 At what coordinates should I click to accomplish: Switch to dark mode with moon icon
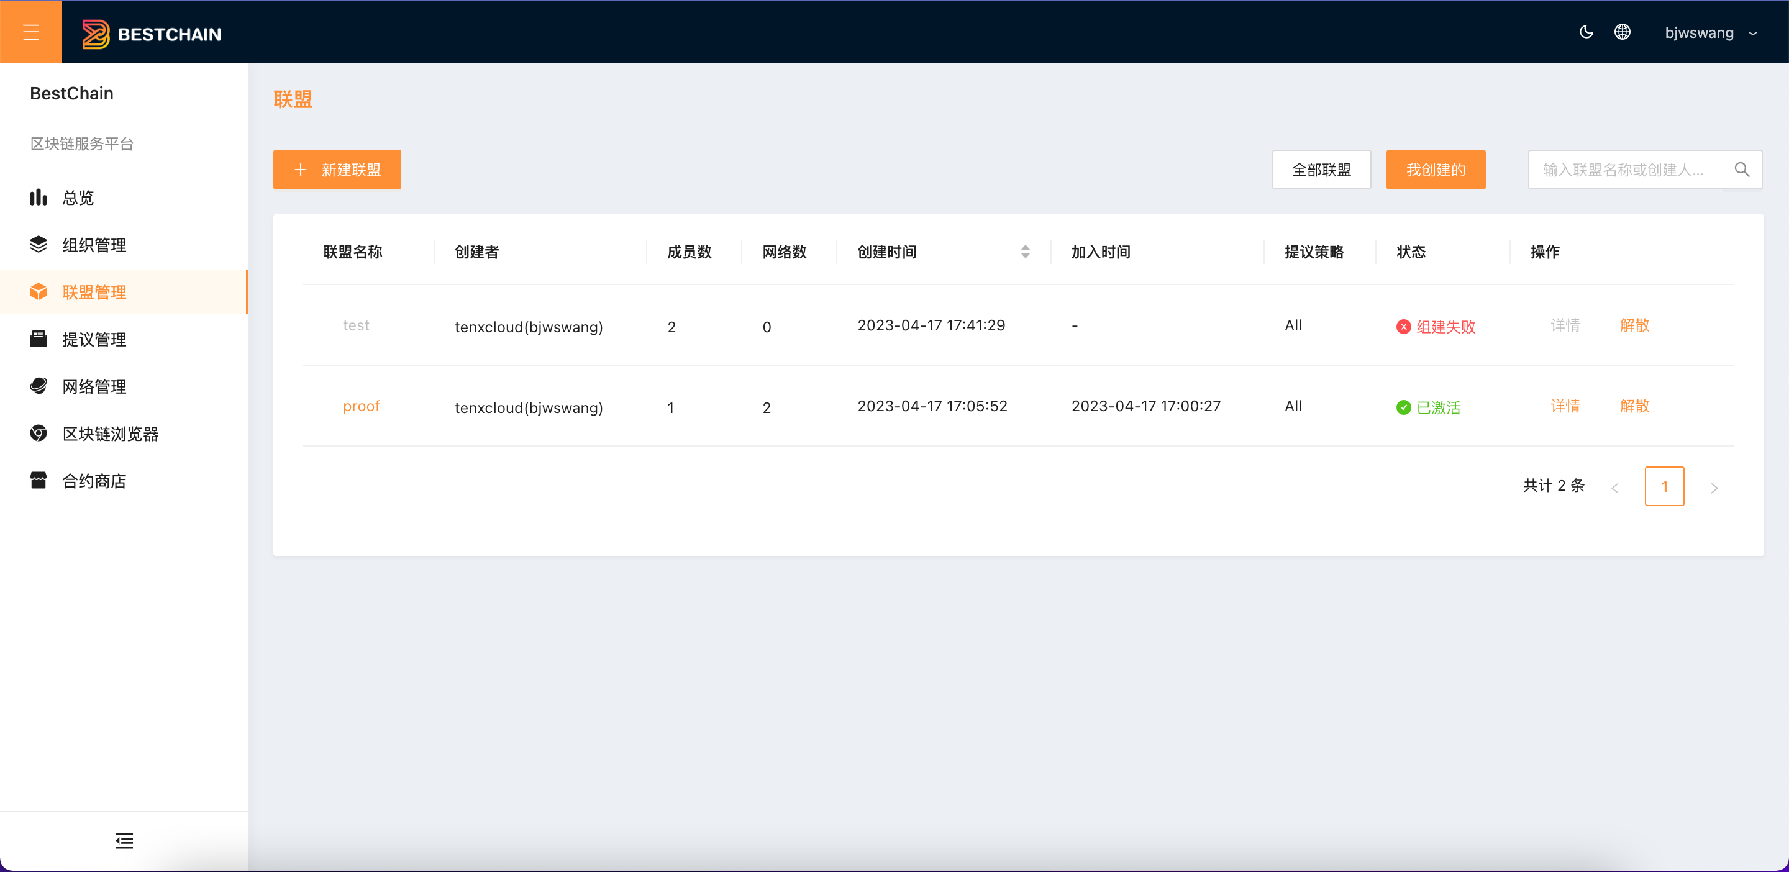click(x=1586, y=32)
